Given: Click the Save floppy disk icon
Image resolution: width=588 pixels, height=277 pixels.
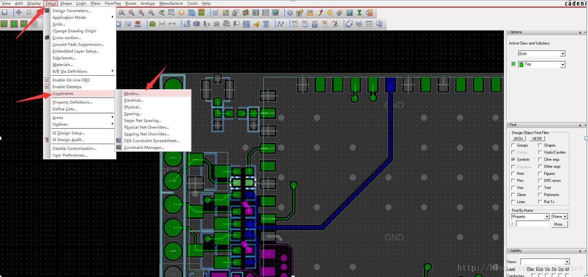Looking at the screenshot, I should pyautogui.click(x=5, y=13).
